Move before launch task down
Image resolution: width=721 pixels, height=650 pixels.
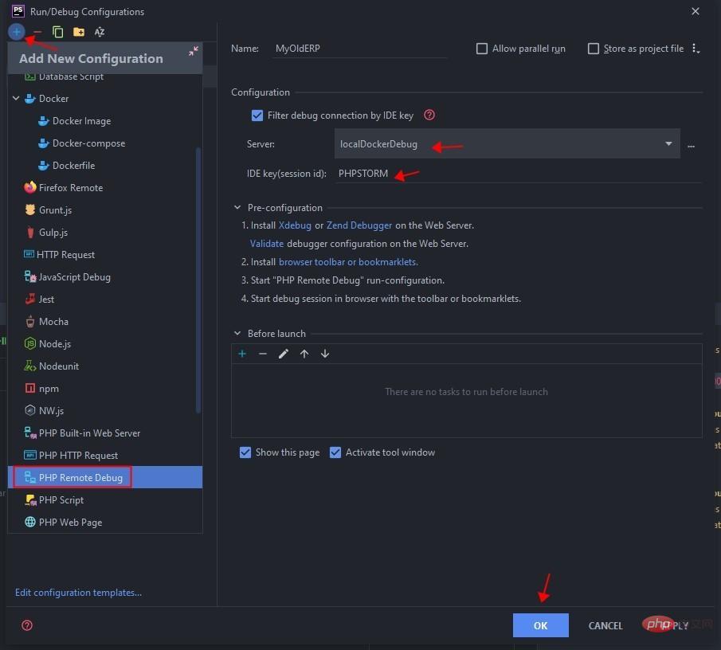324,354
